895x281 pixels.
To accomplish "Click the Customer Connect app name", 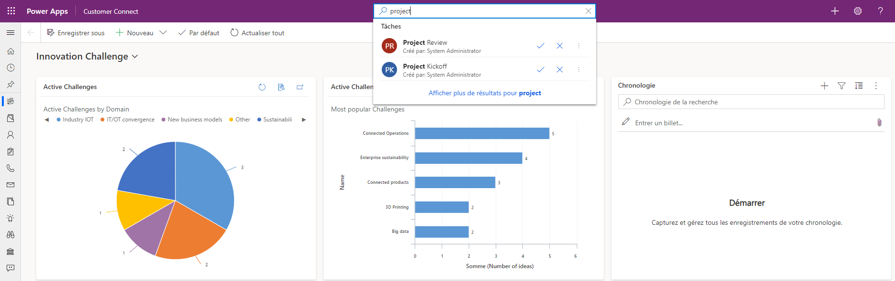I will click(111, 11).
